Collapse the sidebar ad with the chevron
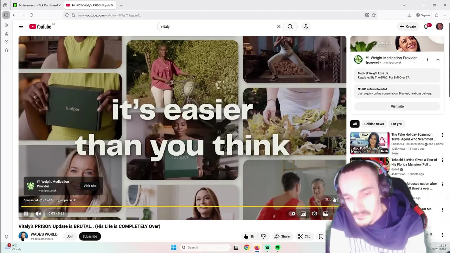Image resolution: width=450 pixels, height=253 pixels. 438,60
